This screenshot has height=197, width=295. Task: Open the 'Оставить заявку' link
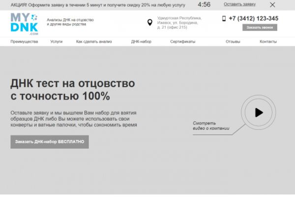point(239,4)
